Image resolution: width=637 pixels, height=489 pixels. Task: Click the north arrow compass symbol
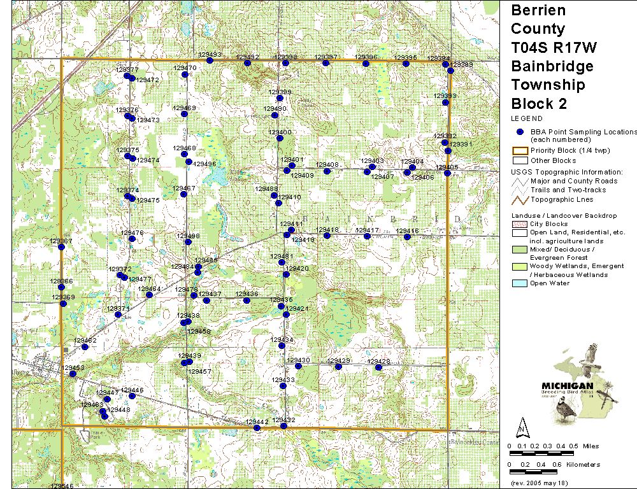pos(522,426)
